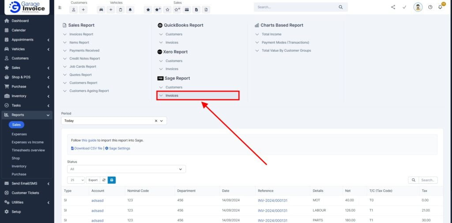Collapse the Reports sidebar menu
This screenshot has height=223, width=452.
coord(26,115)
